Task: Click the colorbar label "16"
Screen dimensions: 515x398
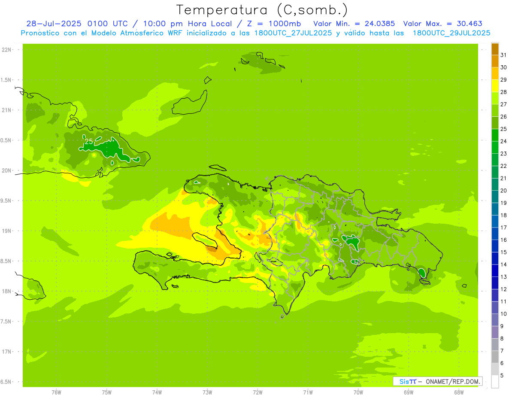Action: point(503,240)
